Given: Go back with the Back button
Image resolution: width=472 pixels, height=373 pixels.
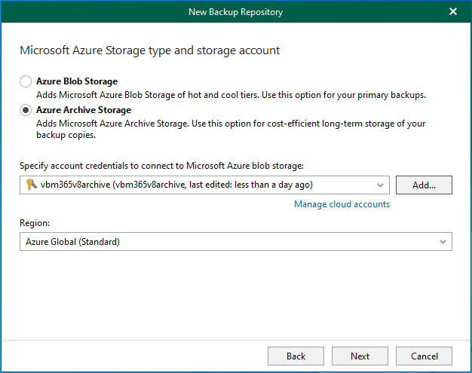Looking at the screenshot, I should point(296,356).
